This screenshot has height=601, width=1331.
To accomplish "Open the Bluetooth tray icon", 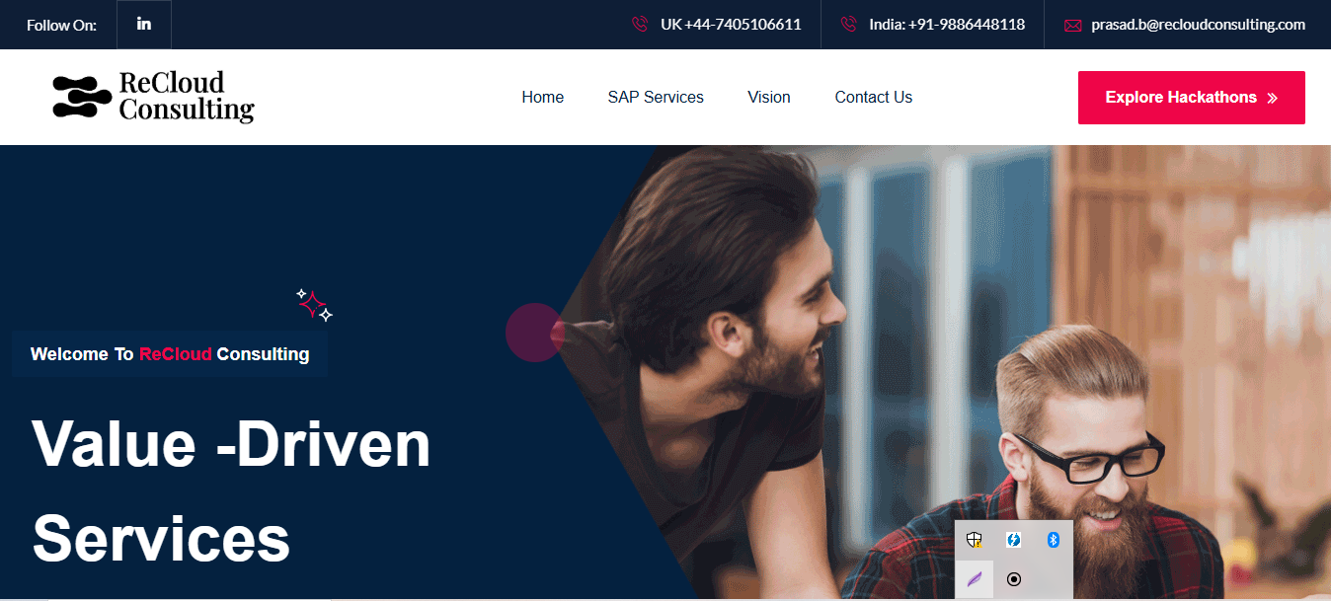I will 1053,540.
